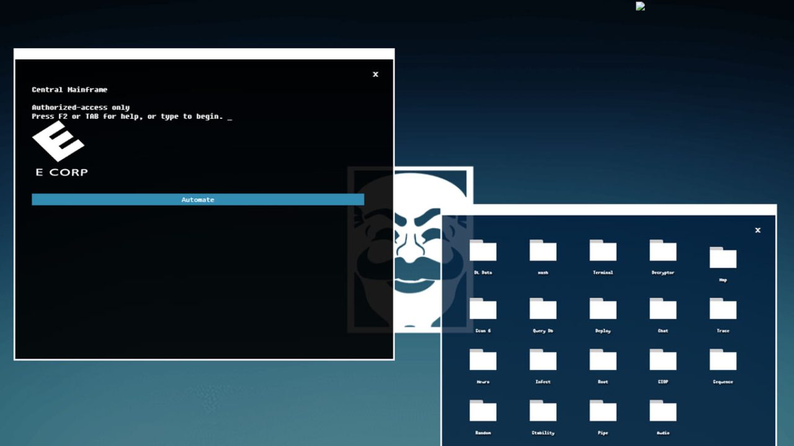
Task: Open the Trace folder
Action: pyautogui.click(x=723, y=308)
